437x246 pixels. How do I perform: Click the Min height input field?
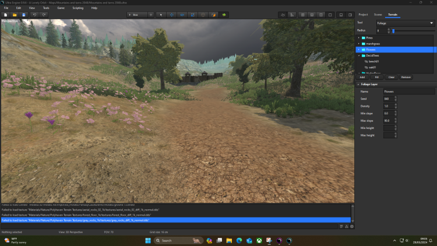coord(389,128)
